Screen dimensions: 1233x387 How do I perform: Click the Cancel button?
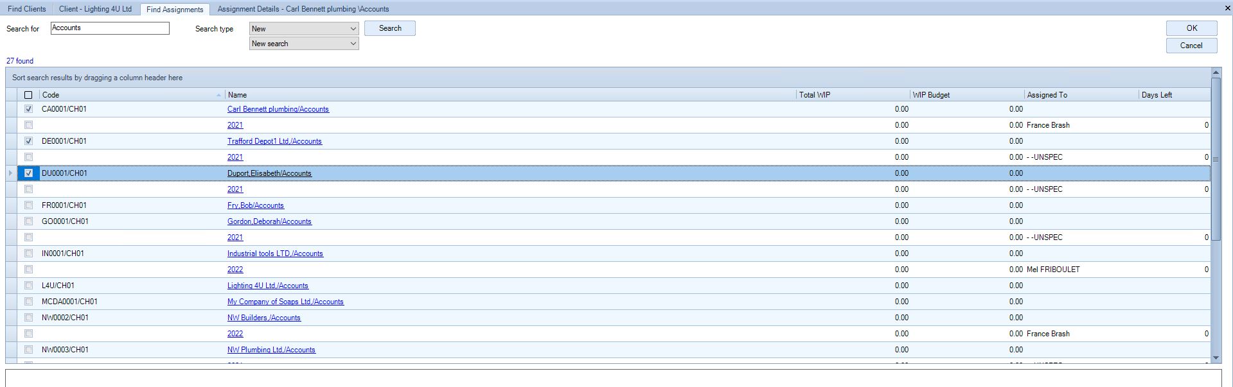click(1192, 46)
